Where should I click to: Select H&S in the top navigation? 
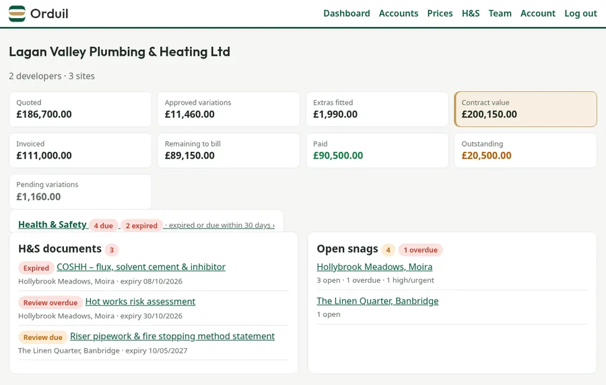tap(471, 13)
